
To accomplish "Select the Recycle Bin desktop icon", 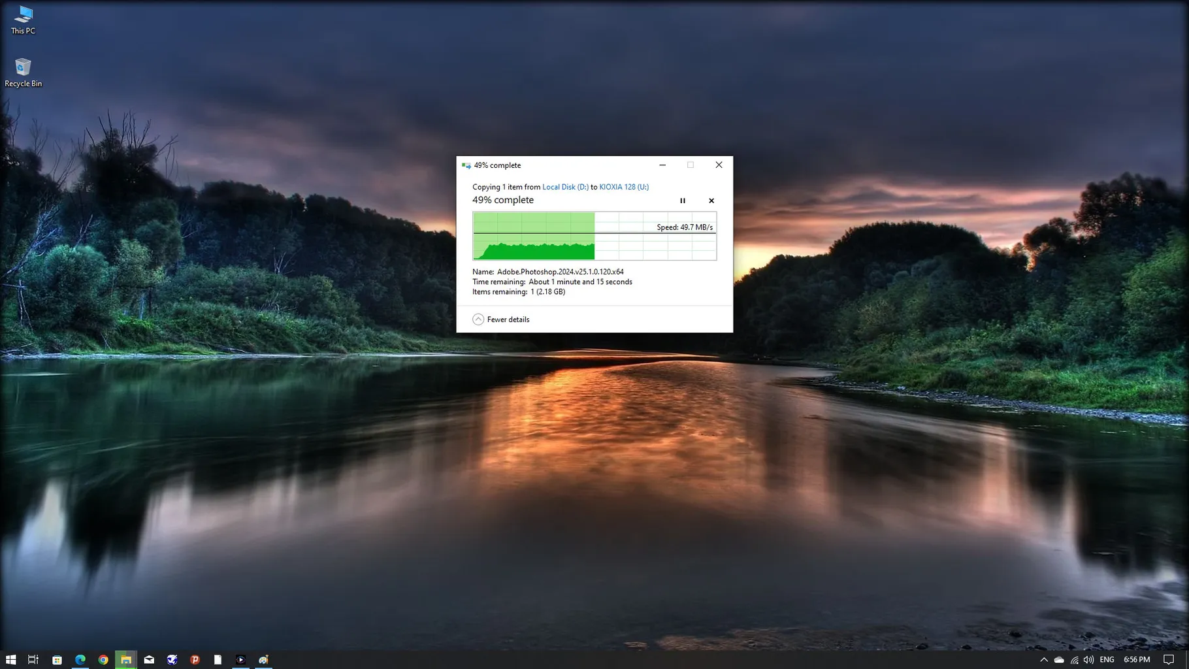I will pyautogui.click(x=23, y=72).
